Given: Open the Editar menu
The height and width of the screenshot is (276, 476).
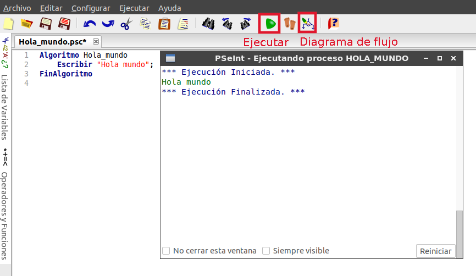Looking at the screenshot, I should click(x=51, y=8).
